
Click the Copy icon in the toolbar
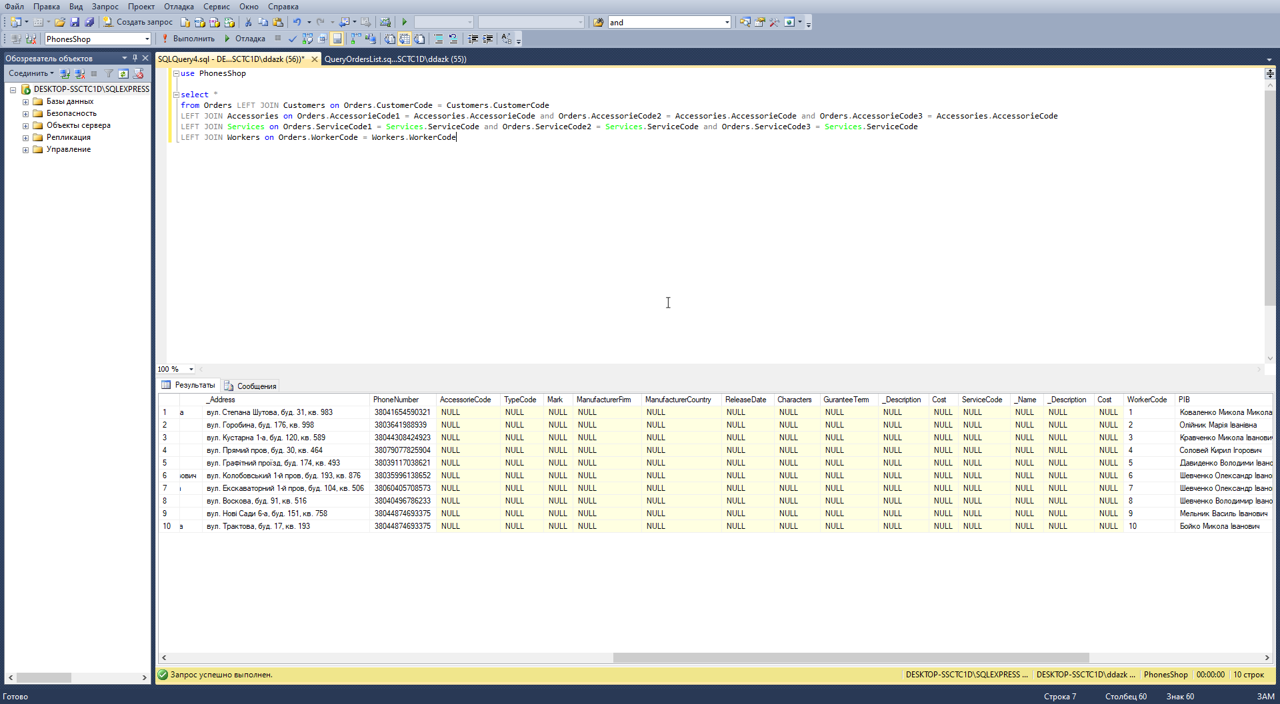coord(263,22)
